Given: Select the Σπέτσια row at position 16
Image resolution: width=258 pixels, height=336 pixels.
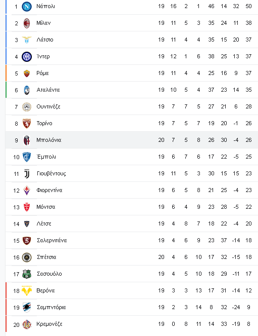Looking at the screenshot, I should pyautogui.click(x=132, y=257).
